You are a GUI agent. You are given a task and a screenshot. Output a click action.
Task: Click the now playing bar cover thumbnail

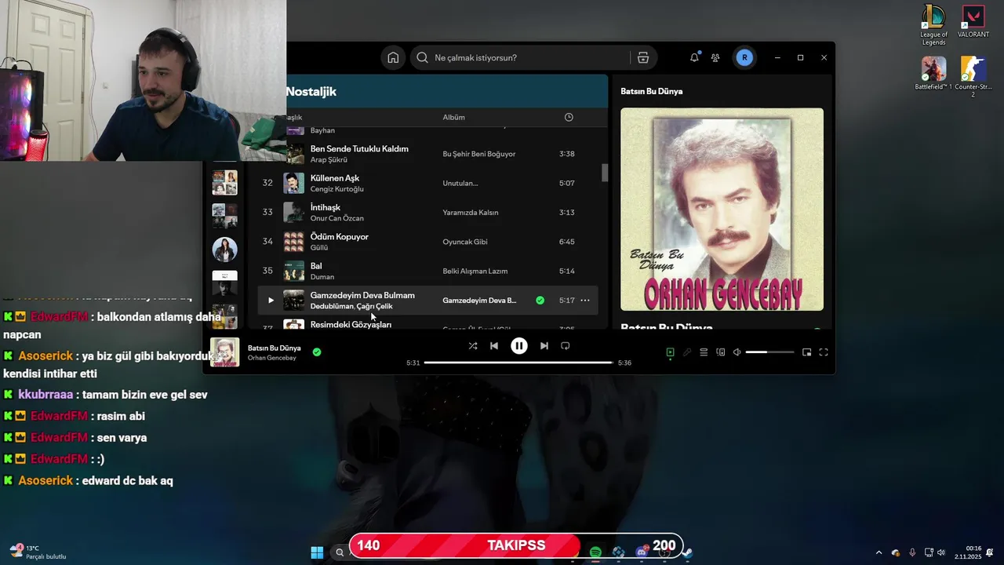tap(225, 352)
